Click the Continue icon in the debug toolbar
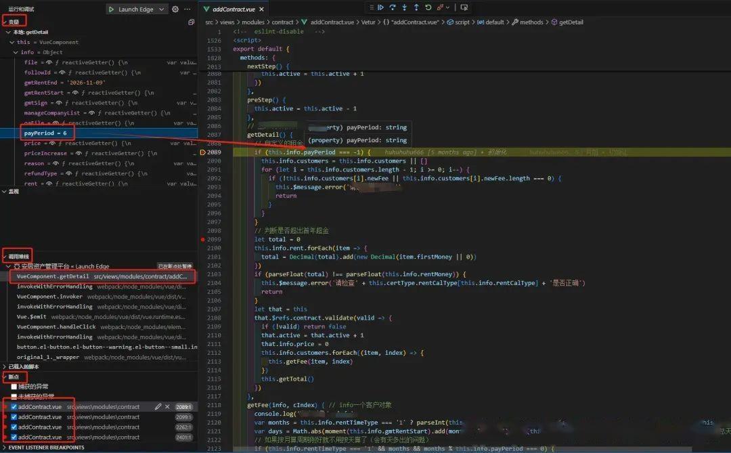Image resolution: width=731 pixels, height=453 pixels. click(x=380, y=7)
